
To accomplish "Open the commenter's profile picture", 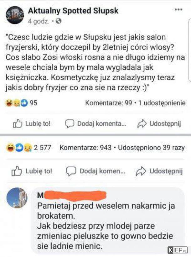I will [x=17, y=198].
